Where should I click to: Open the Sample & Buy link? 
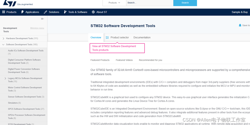click(240, 12)
